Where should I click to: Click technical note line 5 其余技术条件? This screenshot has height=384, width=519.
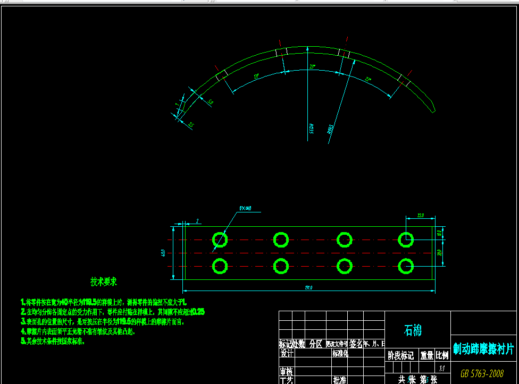click(x=53, y=341)
